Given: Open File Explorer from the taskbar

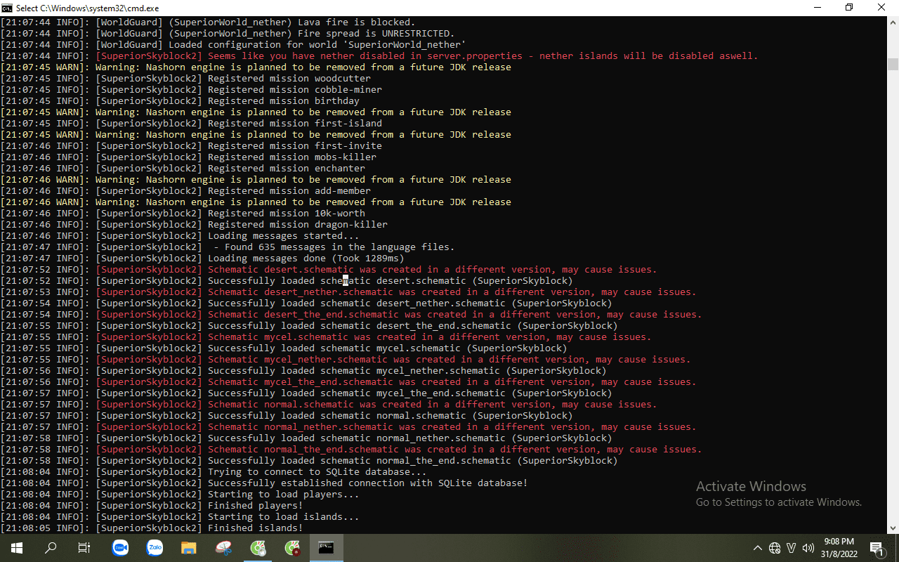Looking at the screenshot, I should coord(188,548).
